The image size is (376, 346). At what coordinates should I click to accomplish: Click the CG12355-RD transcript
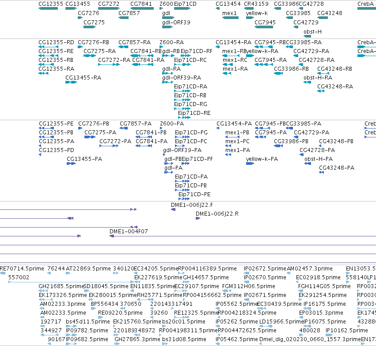(49, 47)
